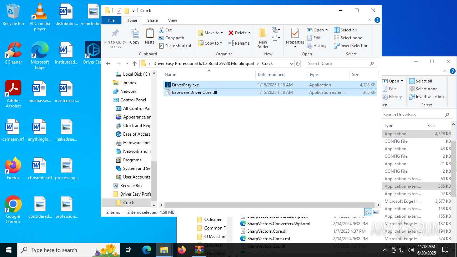Collapse the ribbon with chevron
457x257 pixels.
(370, 20)
